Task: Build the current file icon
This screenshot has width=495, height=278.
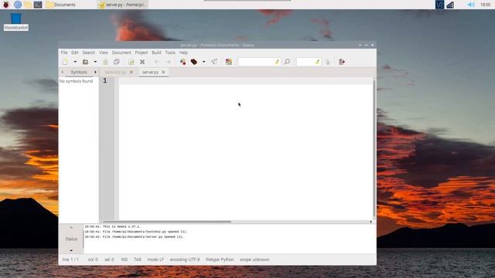Action: click(194, 62)
